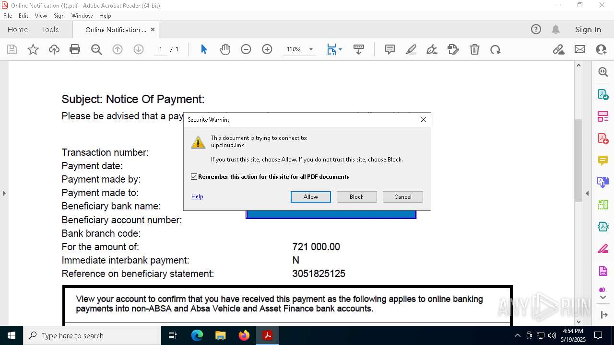The height and width of the screenshot is (345, 614).
Task: Expand the zoom level dropdown arrow
Action: tap(311, 49)
